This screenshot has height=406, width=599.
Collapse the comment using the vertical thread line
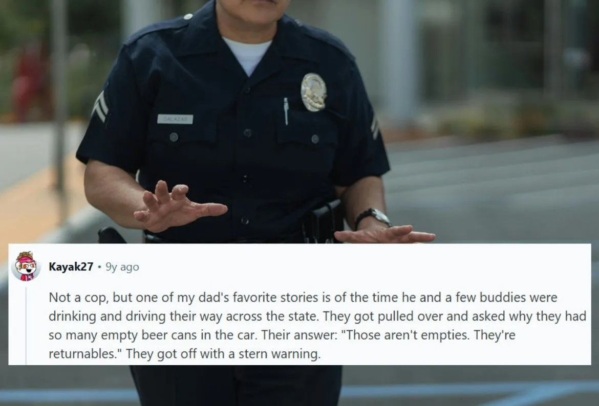click(x=26, y=326)
